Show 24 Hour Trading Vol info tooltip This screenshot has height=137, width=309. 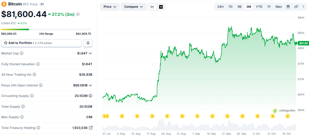click(34, 75)
